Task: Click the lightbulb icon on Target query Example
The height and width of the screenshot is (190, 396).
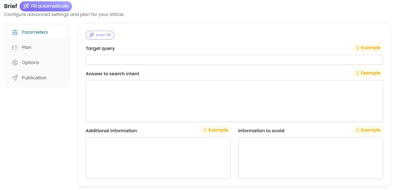Action: point(358,48)
